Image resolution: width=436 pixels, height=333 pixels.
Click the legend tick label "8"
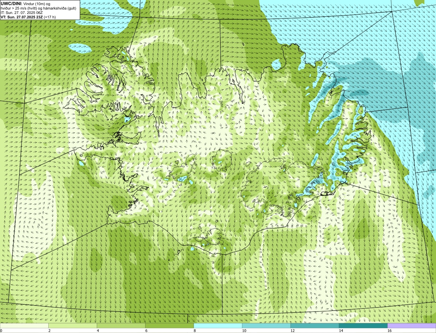[x=195, y=331]
